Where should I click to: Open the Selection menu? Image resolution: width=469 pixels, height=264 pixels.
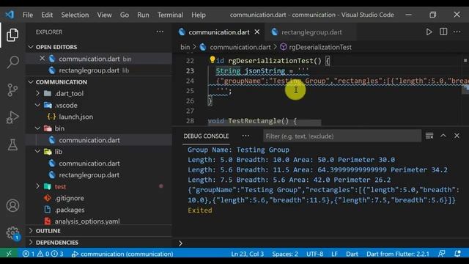[x=75, y=15]
